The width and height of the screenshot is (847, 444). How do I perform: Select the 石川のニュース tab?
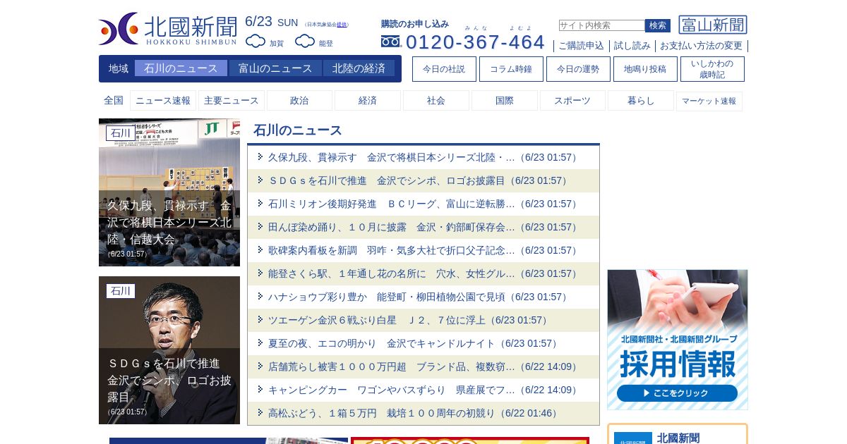[x=181, y=68]
